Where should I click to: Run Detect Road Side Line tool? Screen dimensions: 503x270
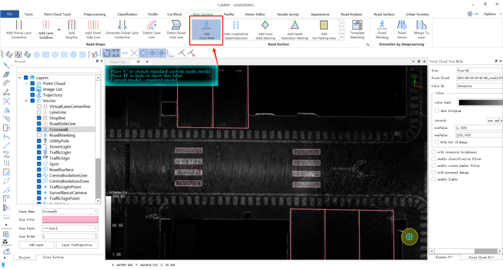coord(176,29)
